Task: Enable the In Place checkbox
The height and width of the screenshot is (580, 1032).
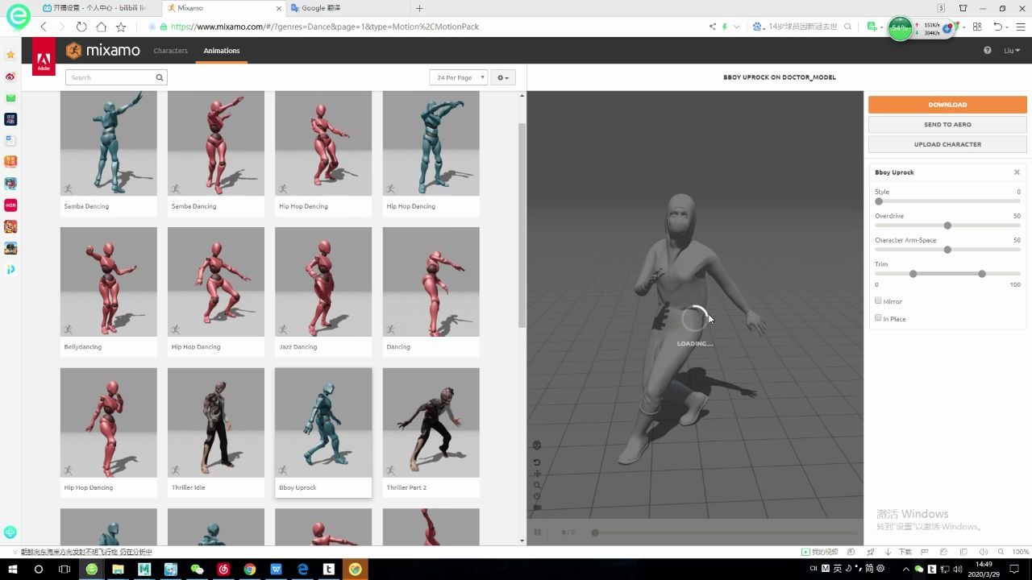Action: click(x=878, y=317)
